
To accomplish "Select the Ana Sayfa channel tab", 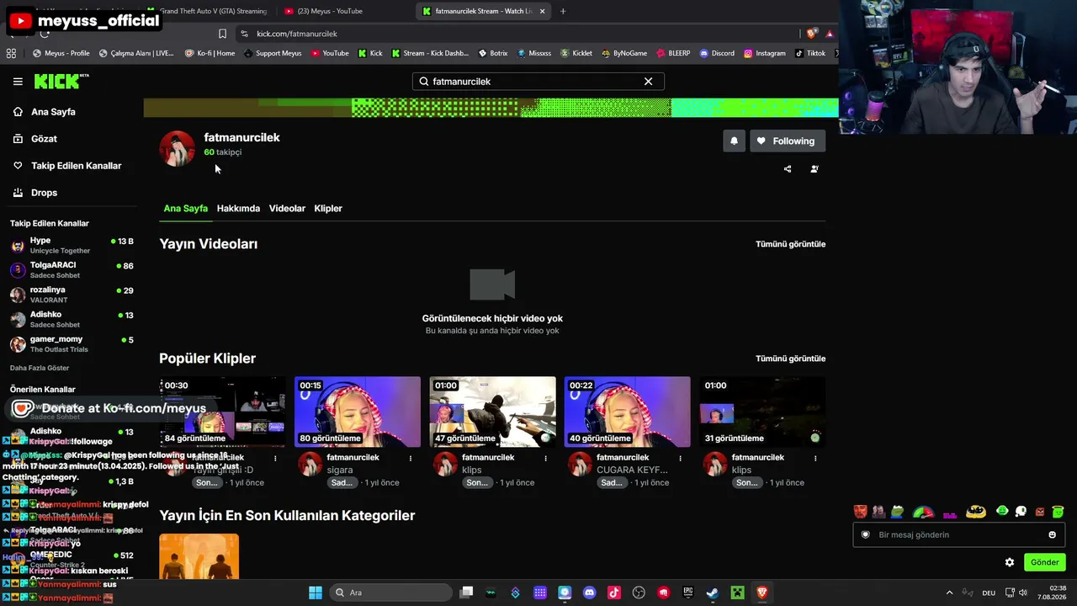I will (x=185, y=209).
